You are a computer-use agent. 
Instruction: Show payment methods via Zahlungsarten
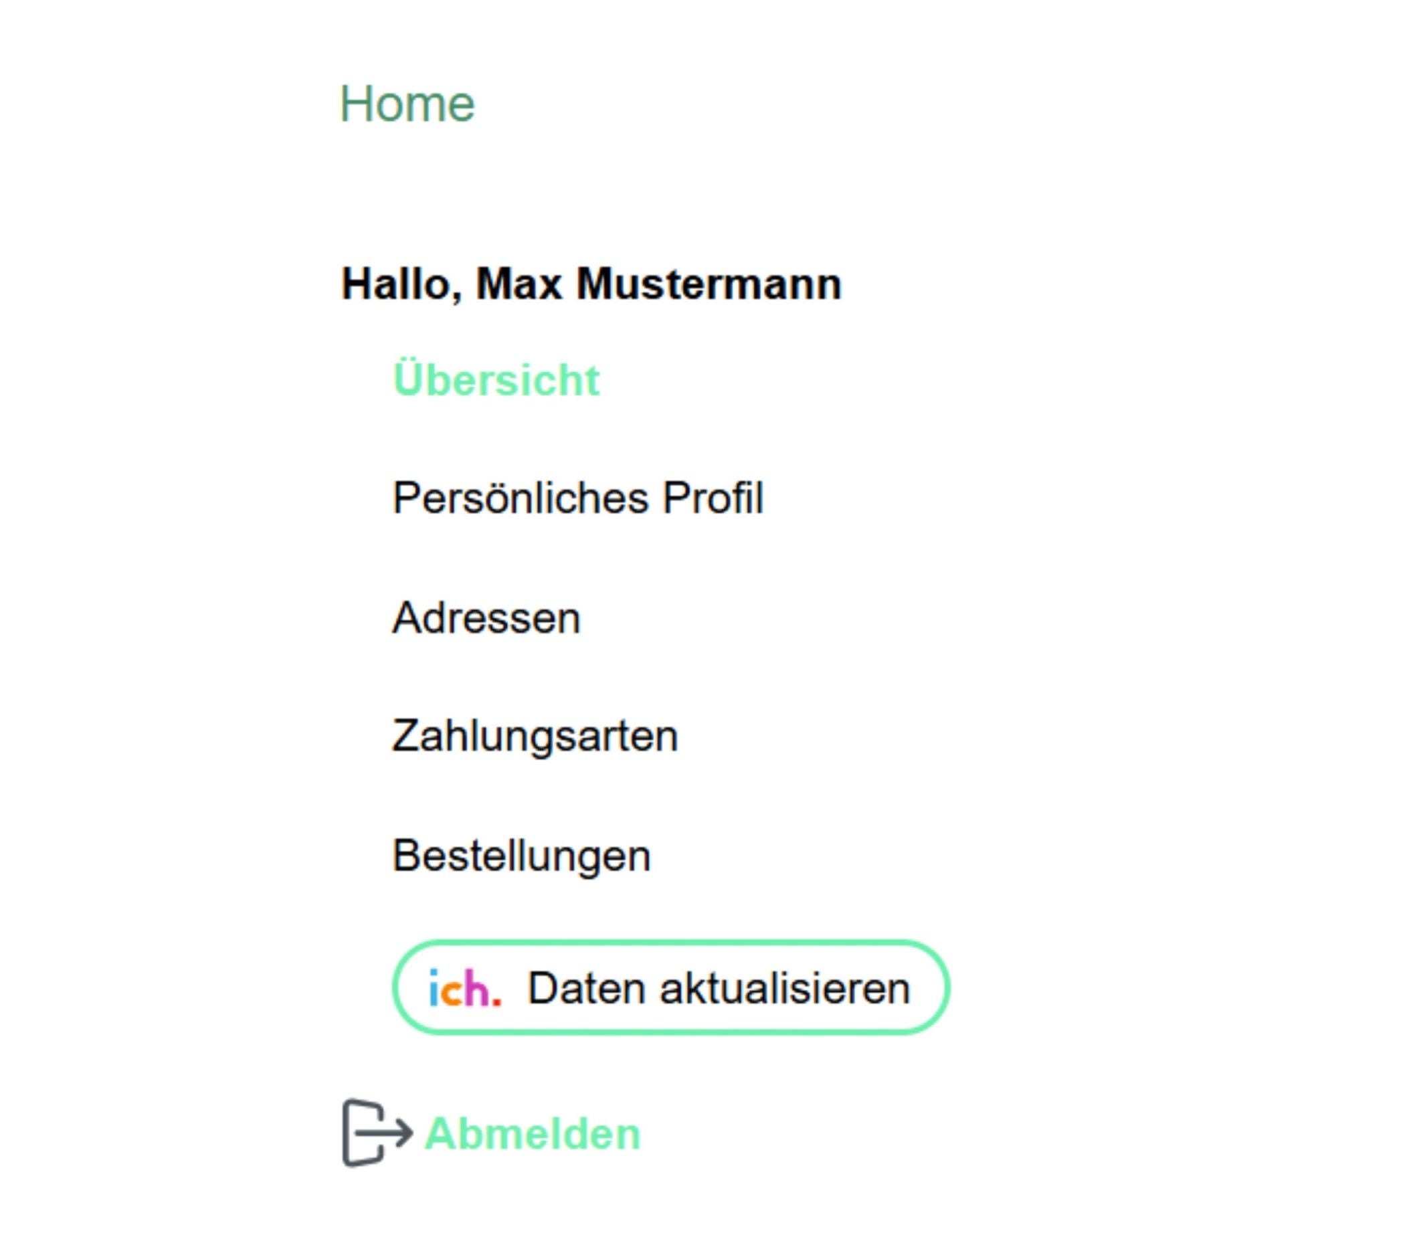(x=535, y=737)
